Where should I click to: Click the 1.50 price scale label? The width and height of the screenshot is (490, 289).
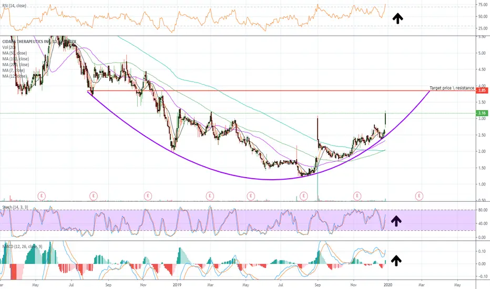pyautogui.click(x=482, y=168)
